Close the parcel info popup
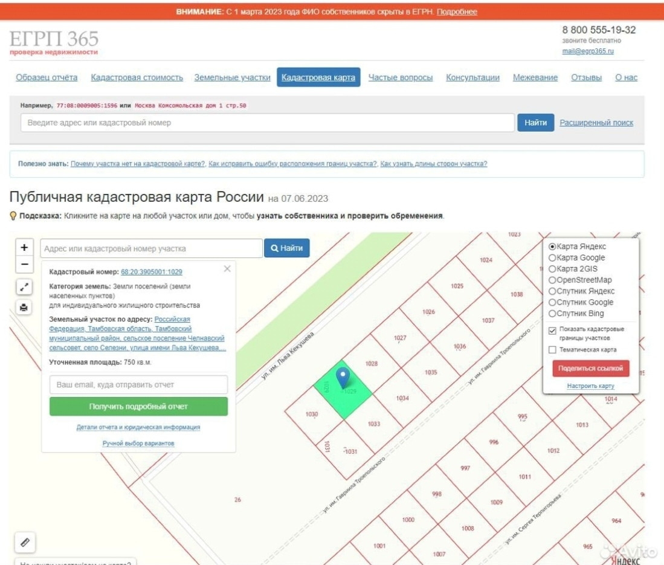 tap(227, 268)
